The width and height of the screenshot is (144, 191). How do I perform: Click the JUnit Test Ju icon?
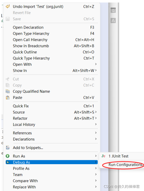(103, 156)
